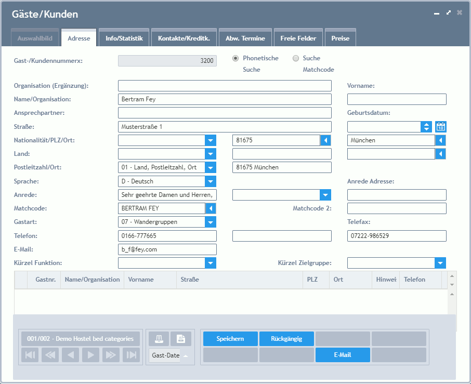Click into the Matchcode 2 field
The width and height of the screenshot is (471, 384).
[397, 208]
